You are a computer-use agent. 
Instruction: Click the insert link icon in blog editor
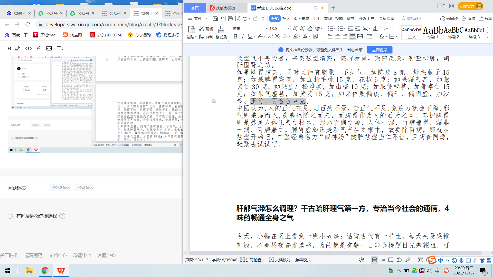tap(39, 48)
